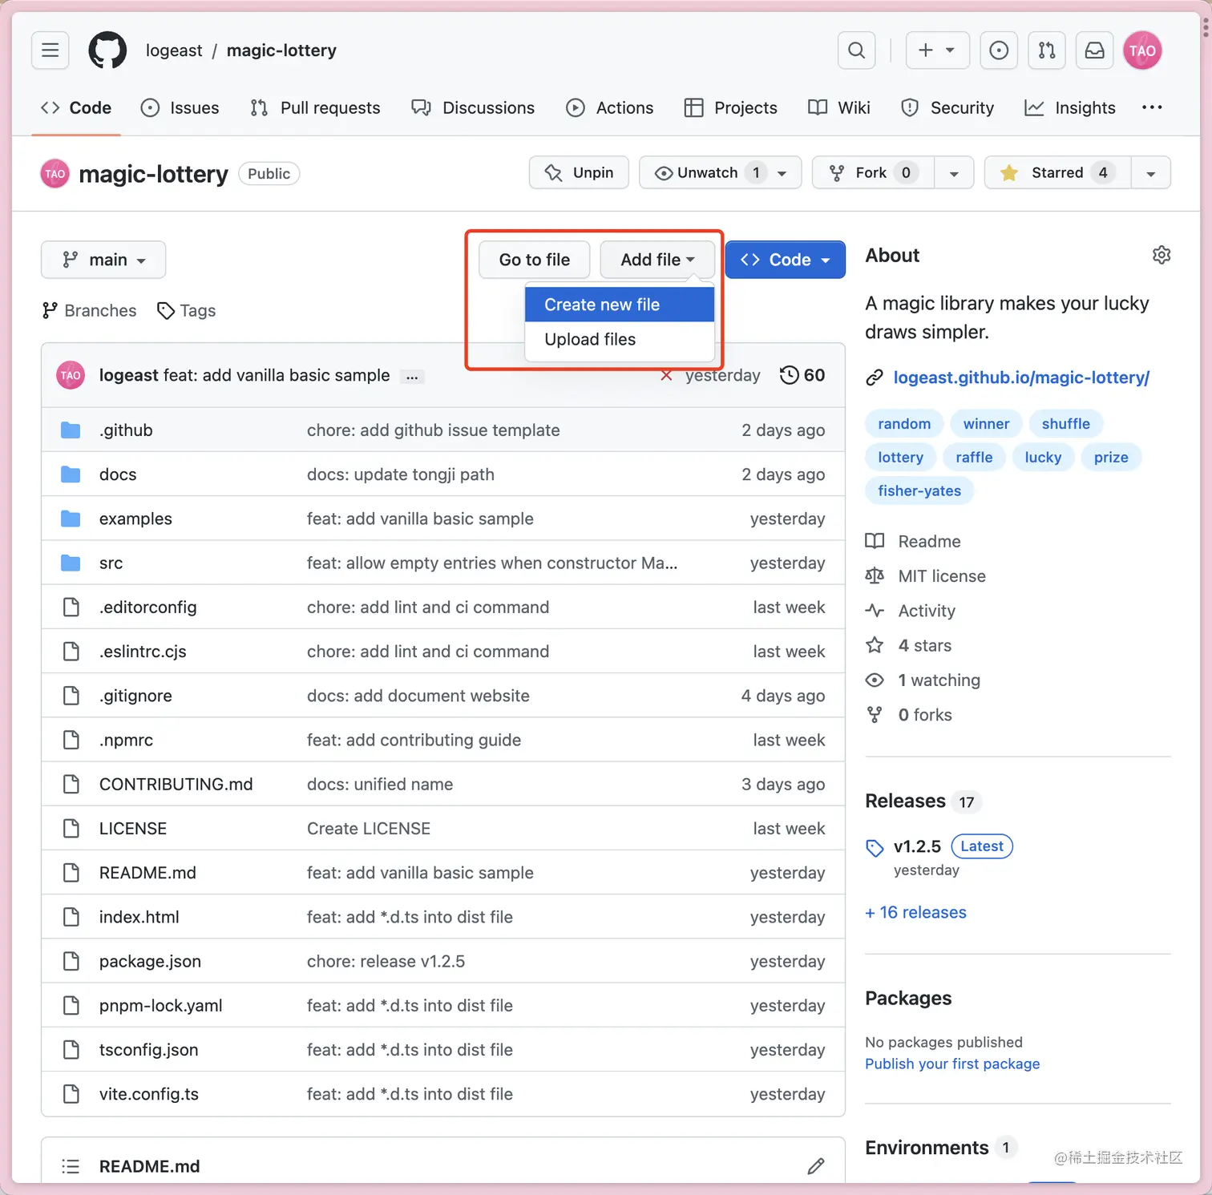Filter by the random topic tag
This screenshot has height=1195, width=1212.
(x=904, y=423)
